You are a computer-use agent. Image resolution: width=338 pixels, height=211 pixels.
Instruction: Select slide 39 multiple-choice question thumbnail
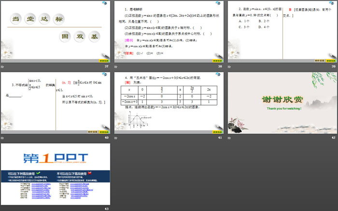(x=282, y=31)
